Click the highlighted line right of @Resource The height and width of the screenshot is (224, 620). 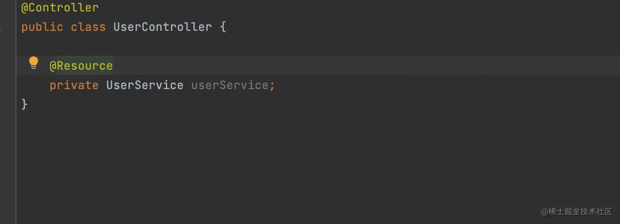(354, 66)
